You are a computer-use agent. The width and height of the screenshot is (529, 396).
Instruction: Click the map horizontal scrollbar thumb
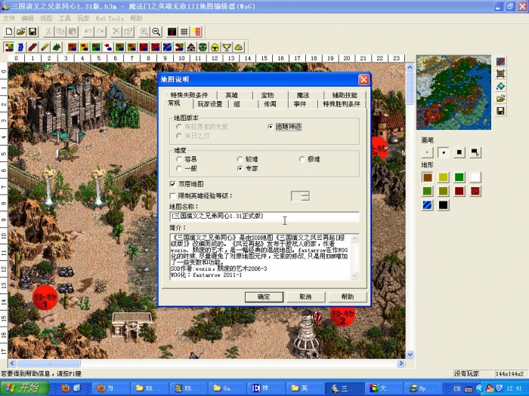pyautogui.click(x=48, y=364)
